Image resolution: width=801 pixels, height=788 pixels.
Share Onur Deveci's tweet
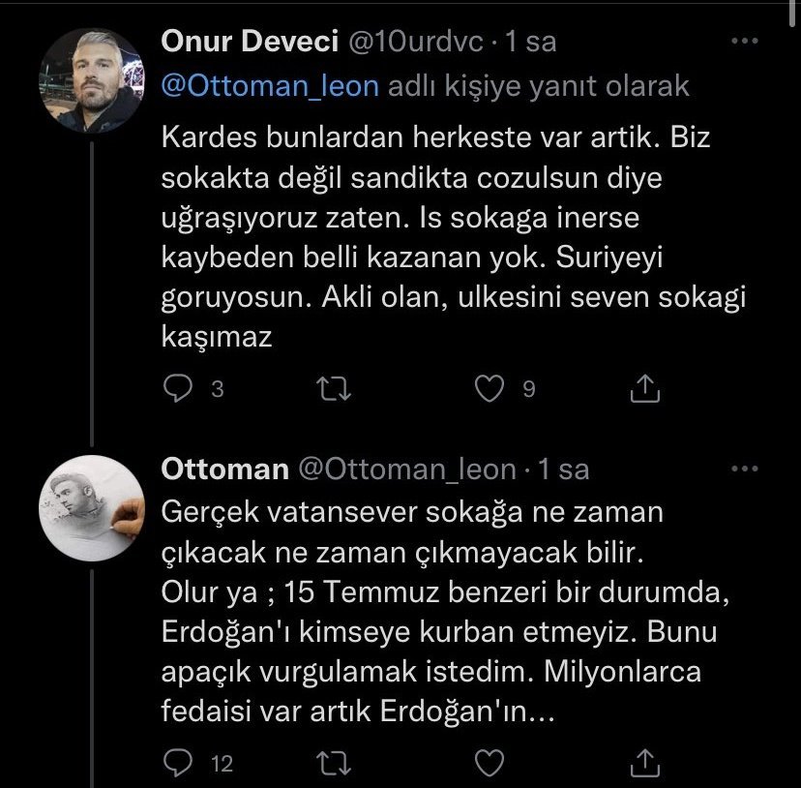[644, 389]
